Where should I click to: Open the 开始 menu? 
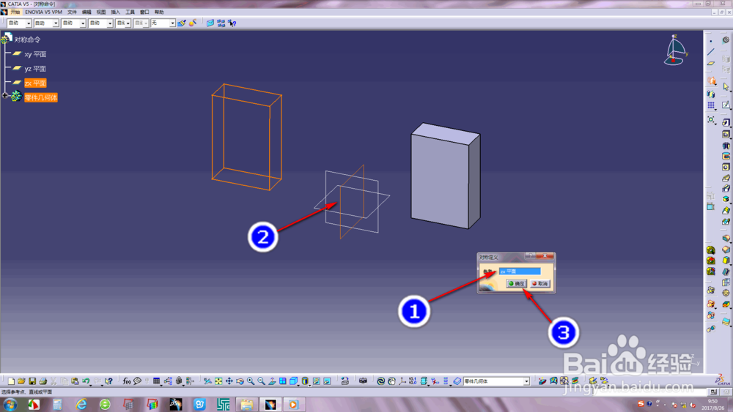15,12
